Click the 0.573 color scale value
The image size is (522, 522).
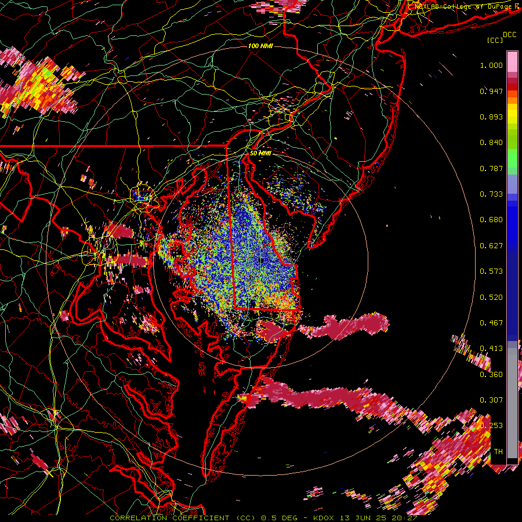[491, 271]
